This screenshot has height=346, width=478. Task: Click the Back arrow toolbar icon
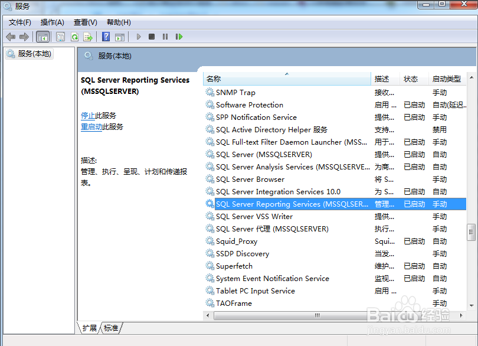(x=11, y=37)
